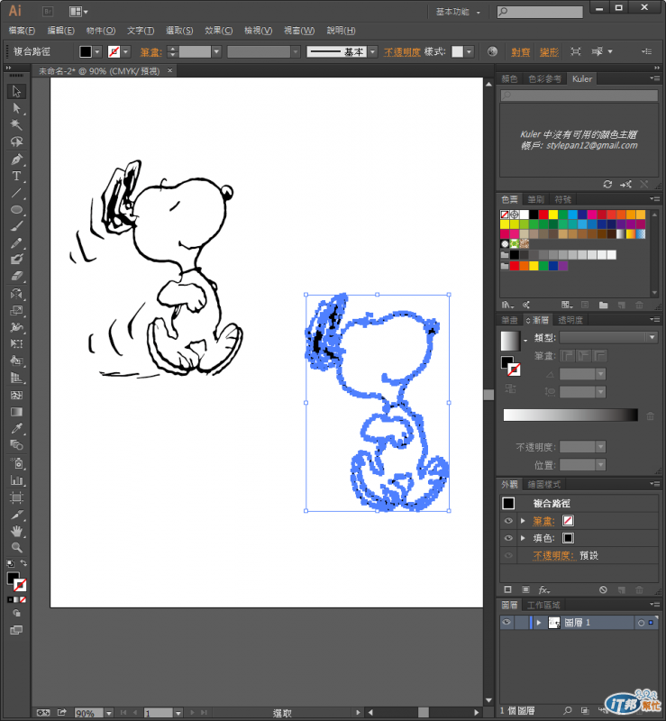Select the Ellipse tool
This screenshot has width=666, height=721.
pyautogui.click(x=16, y=210)
